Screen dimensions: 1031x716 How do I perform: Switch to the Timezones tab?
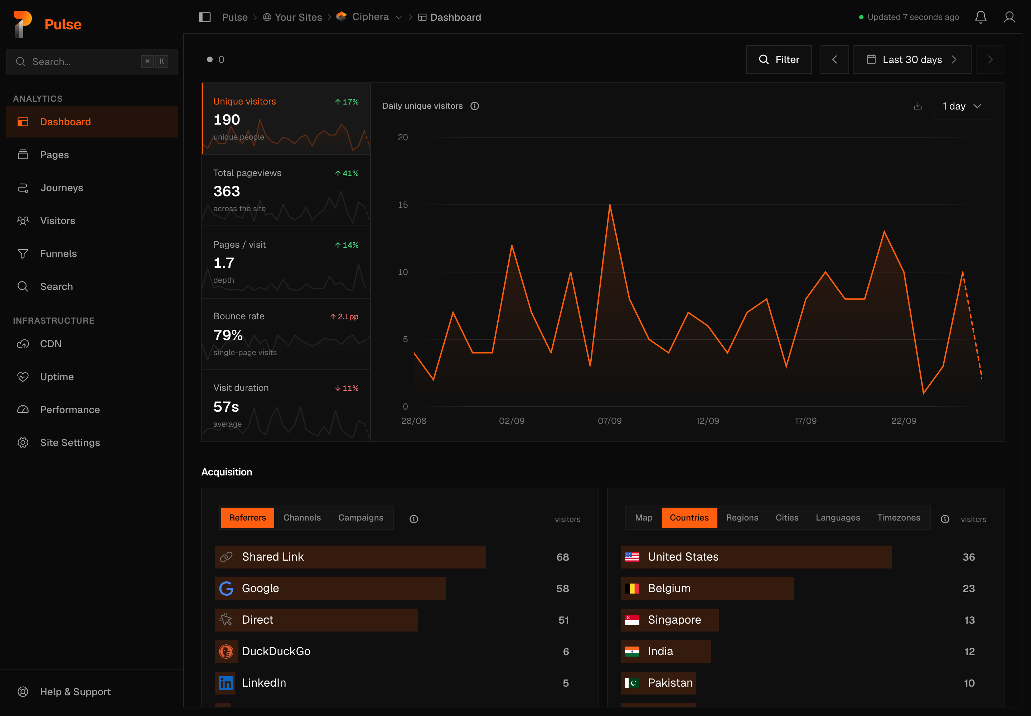[899, 518]
